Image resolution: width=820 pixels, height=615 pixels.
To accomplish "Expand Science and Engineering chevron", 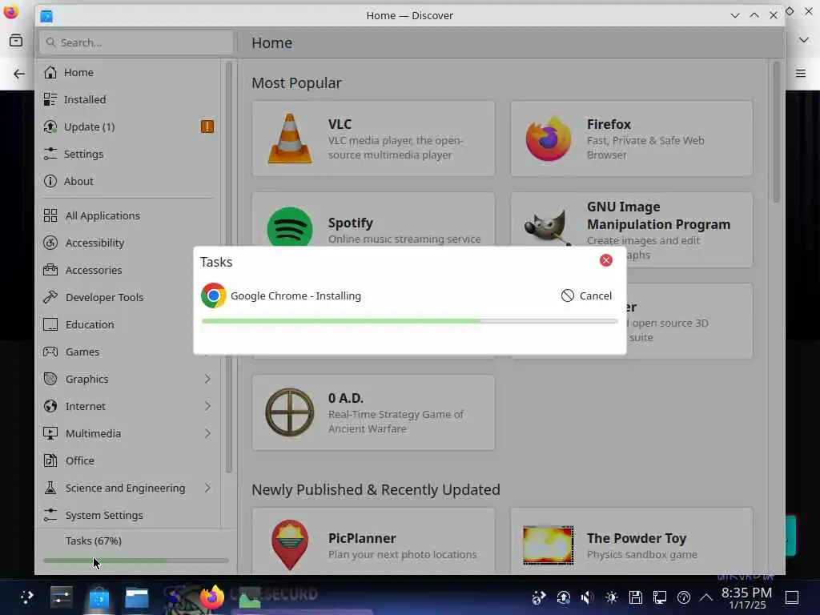I will [x=207, y=488].
